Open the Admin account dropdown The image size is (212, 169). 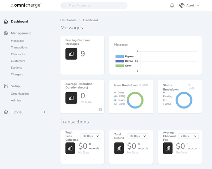point(189,5)
